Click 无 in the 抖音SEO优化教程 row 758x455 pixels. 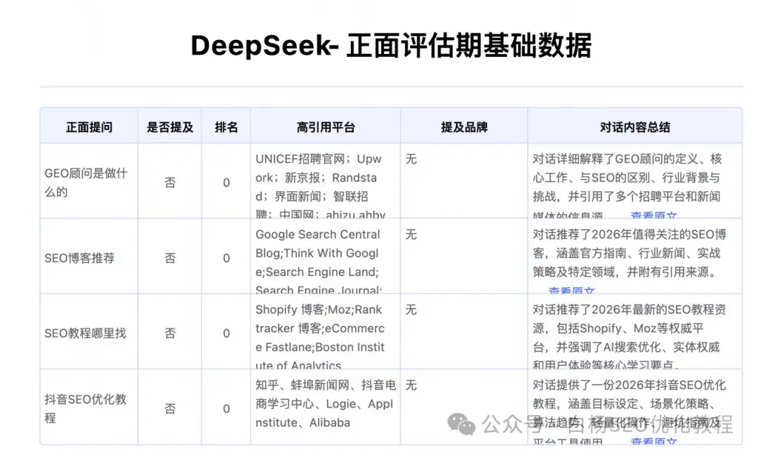click(411, 385)
